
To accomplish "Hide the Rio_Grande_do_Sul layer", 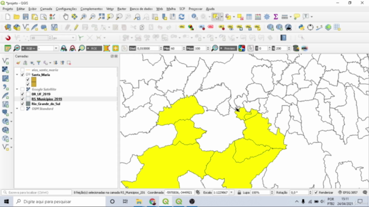I will tap(22, 103).
